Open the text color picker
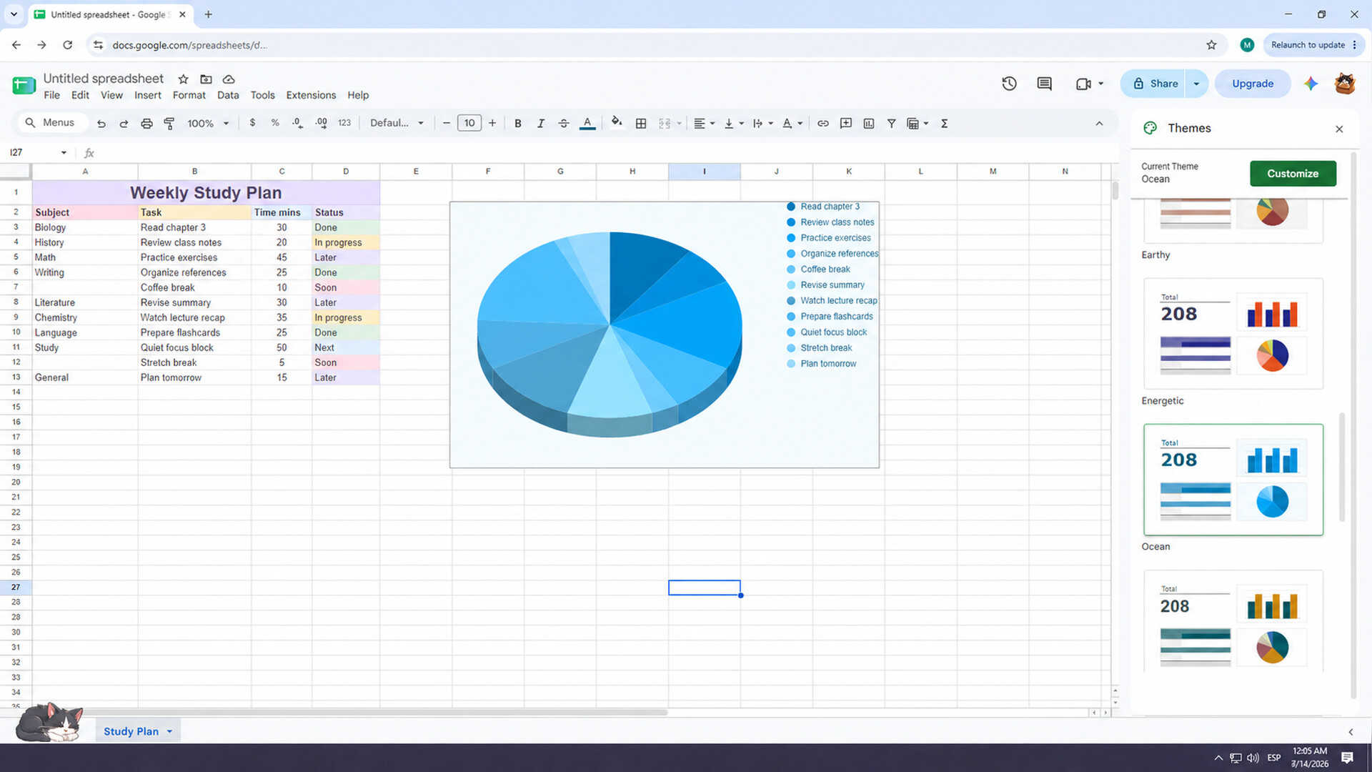This screenshot has width=1372, height=772. [587, 124]
